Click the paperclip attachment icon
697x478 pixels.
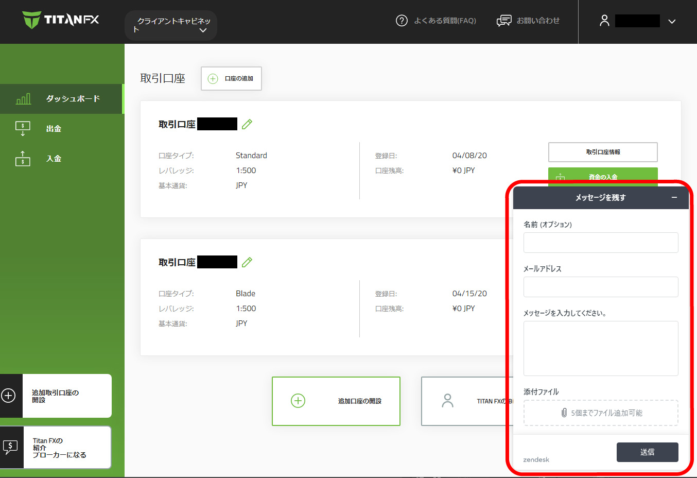564,413
